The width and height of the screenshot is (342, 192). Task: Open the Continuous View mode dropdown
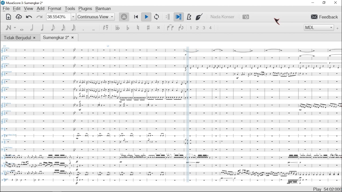pyautogui.click(x=96, y=17)
